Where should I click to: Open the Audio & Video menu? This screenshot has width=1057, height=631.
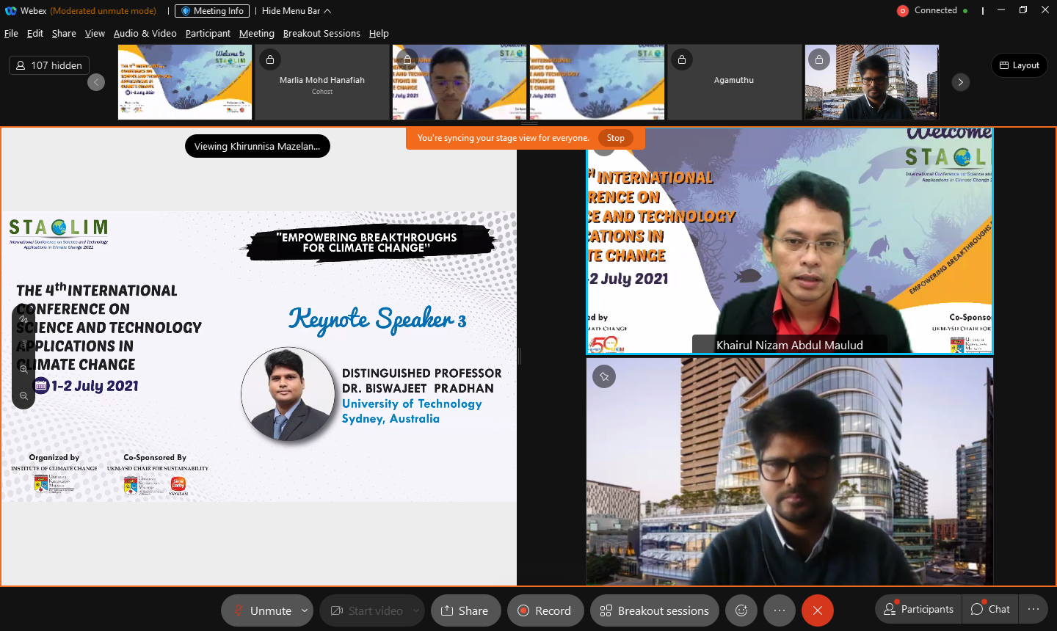click(145, 34)
